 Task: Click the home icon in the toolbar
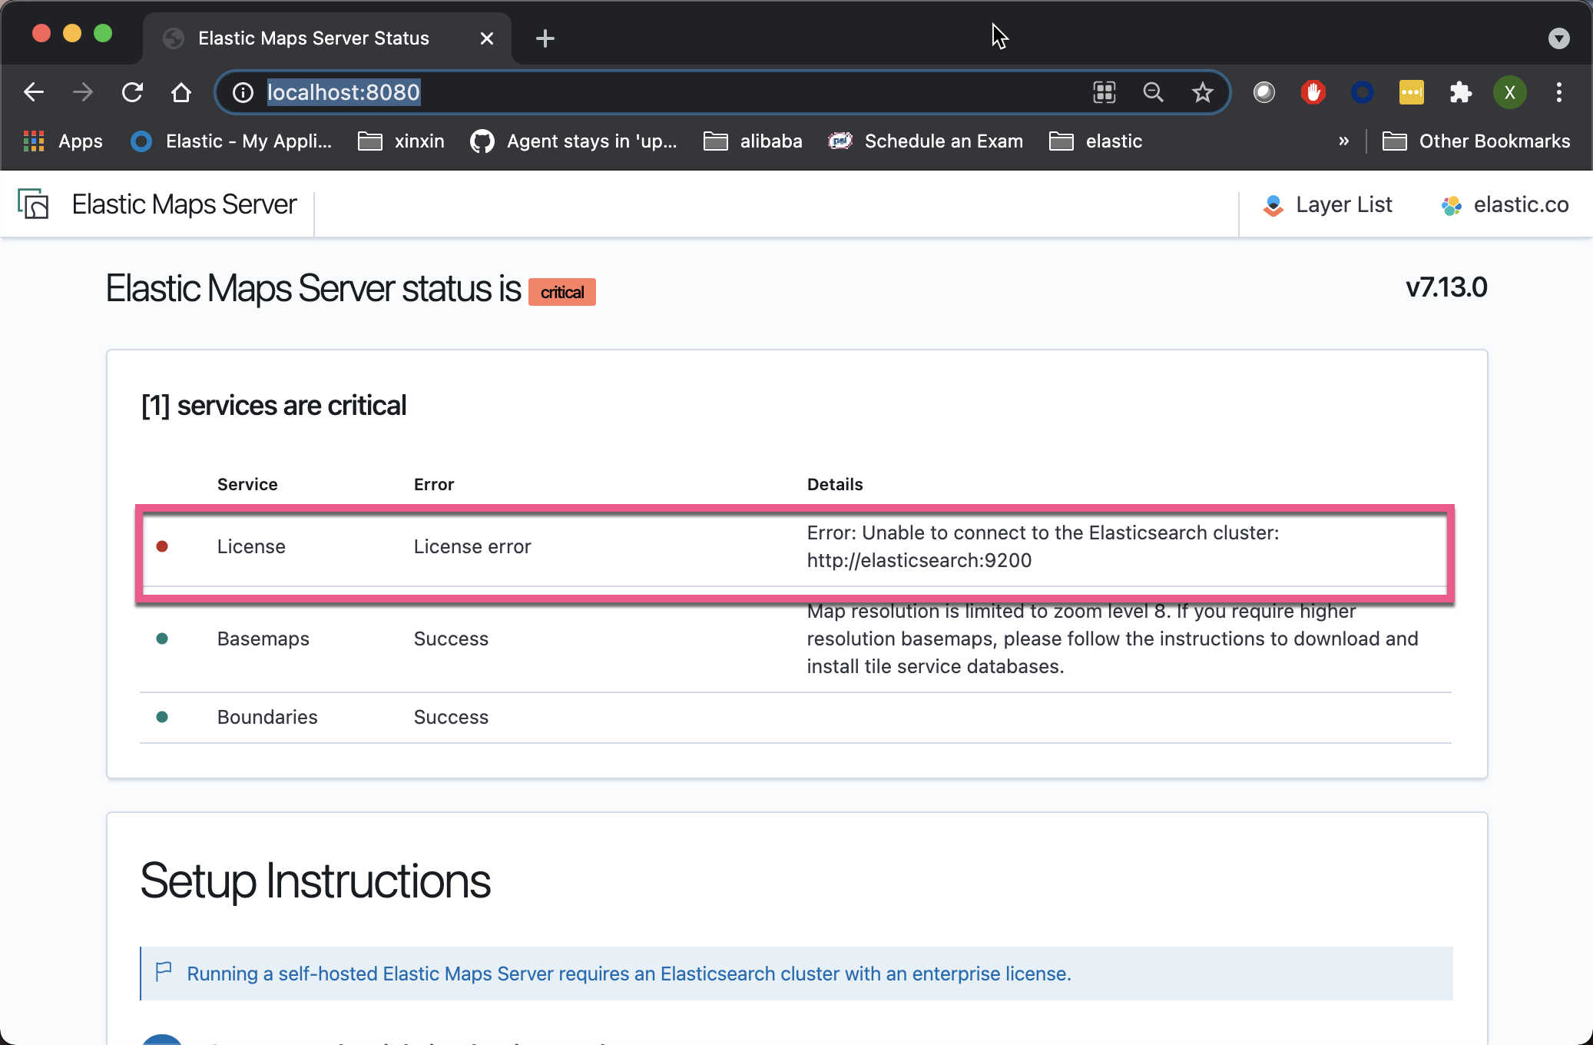(181, 92)
